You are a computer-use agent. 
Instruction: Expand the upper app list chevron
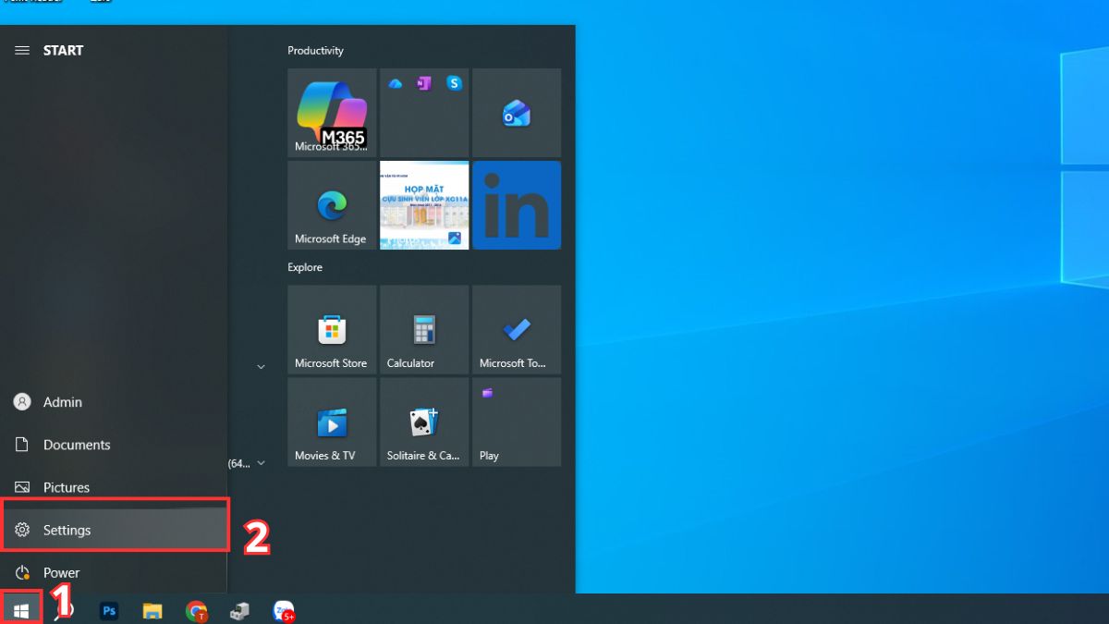[x=261, y=367]
